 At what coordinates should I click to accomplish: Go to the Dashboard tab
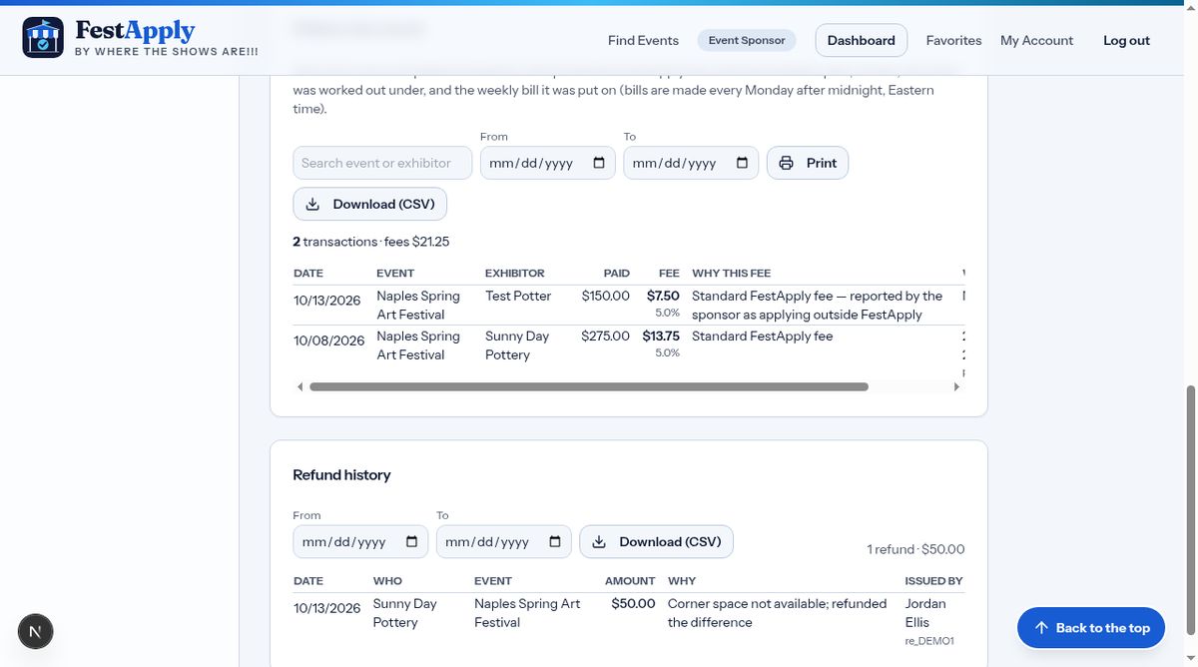(x=861, y=41)
